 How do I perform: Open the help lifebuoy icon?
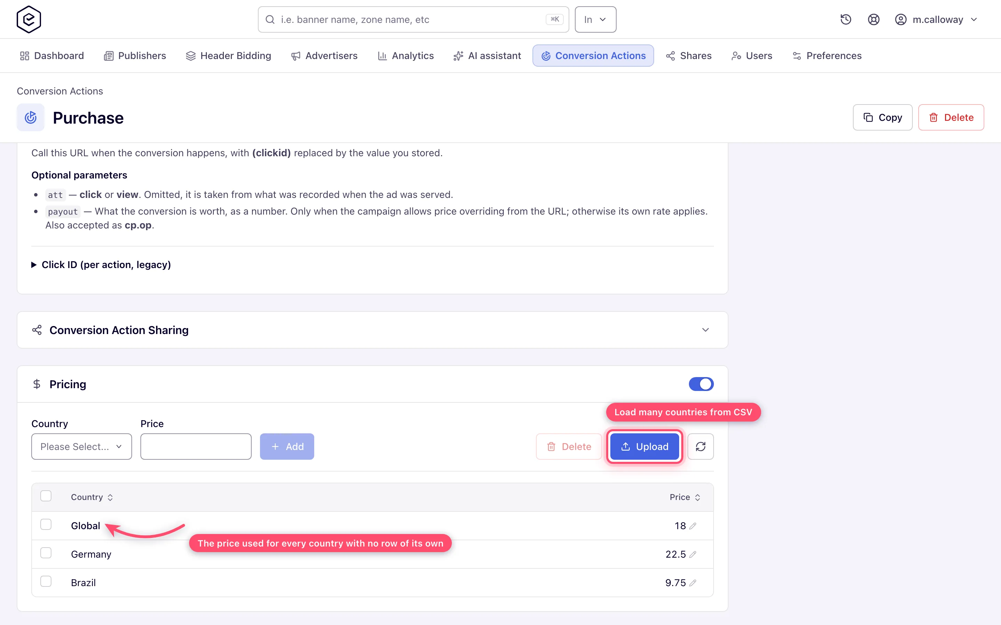873,19
